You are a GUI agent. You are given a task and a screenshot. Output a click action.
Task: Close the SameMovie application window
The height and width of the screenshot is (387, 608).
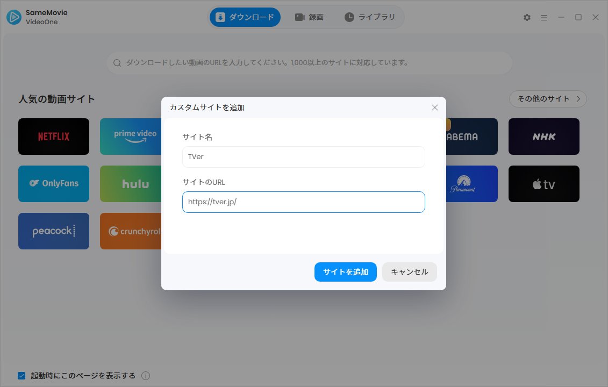596,17
